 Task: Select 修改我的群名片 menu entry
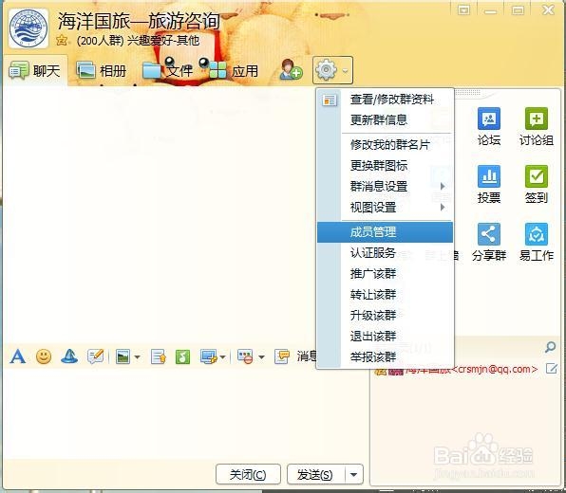click(386, 144)
